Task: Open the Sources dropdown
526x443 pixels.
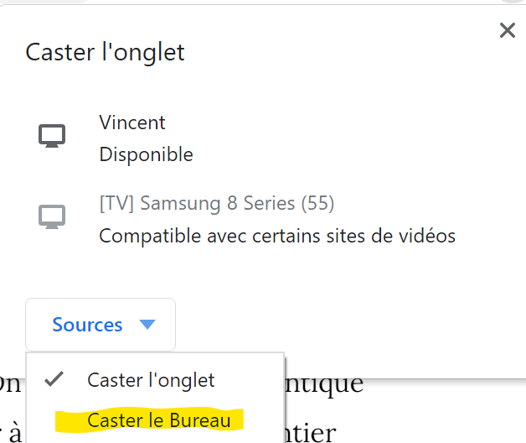Action: click(x=101, y=325)
